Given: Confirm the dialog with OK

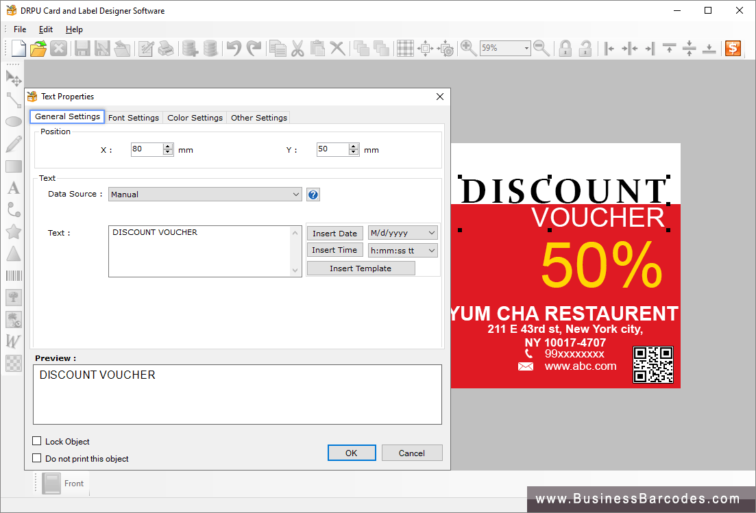Looking at the screenshot, I should 352,453.
